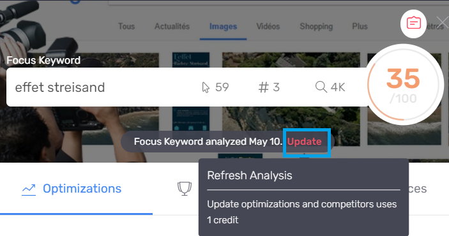Click the magnifier search volume icon

321,87
